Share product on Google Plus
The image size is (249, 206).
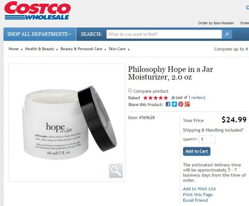[187, 104]
